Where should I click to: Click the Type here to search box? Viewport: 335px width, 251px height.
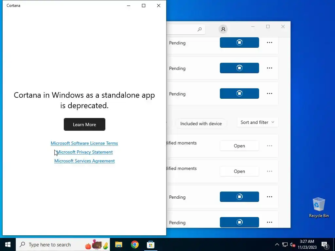(63, 244)
